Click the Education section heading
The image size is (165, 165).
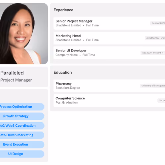(x=63, y=73)
